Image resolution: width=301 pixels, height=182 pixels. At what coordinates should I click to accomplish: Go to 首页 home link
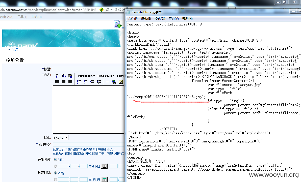pyautogui.click(x=15, y=49)
